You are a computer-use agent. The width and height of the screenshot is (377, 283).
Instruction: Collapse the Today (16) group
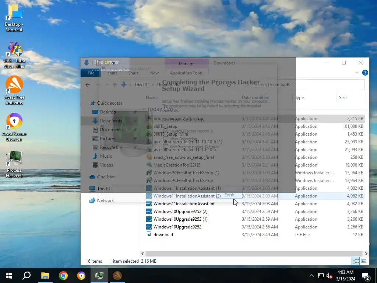tap(144, 109)
